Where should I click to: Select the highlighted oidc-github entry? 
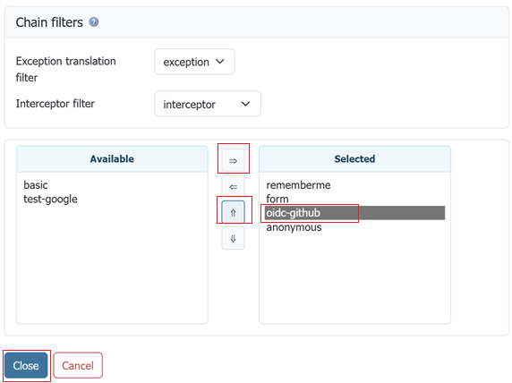click(355, 213)
